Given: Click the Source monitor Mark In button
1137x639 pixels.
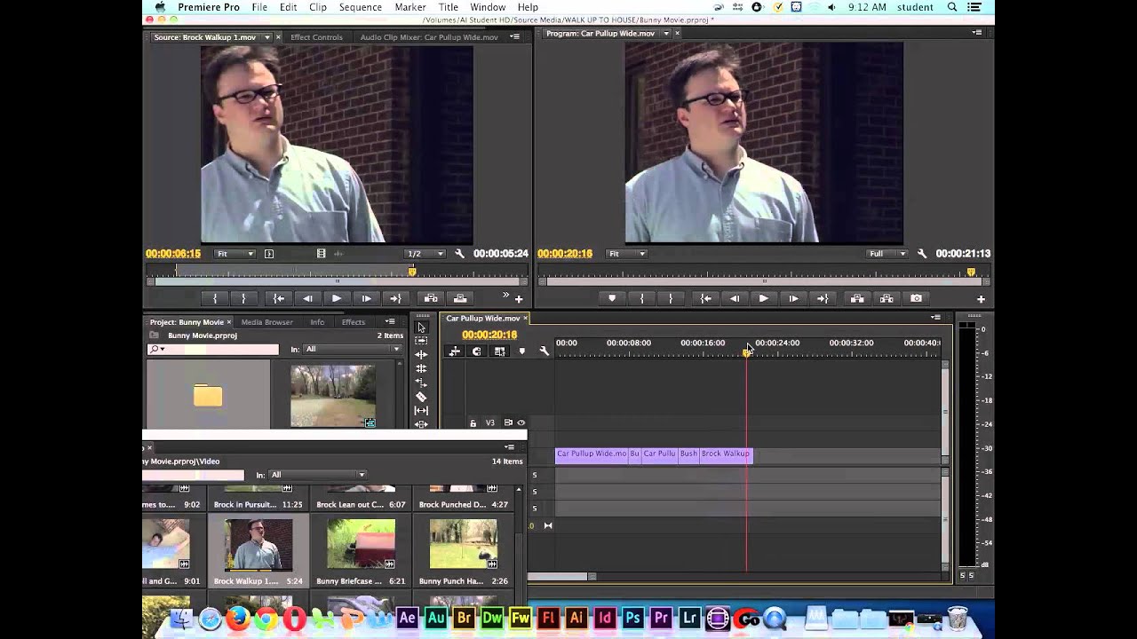Looking at the screenshot, I should (215, 299).
